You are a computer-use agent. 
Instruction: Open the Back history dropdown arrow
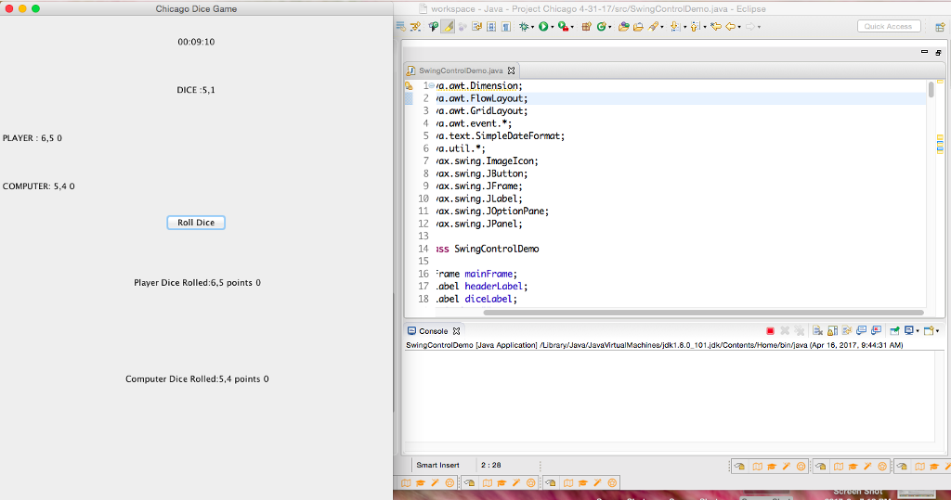tap(738, 27)
